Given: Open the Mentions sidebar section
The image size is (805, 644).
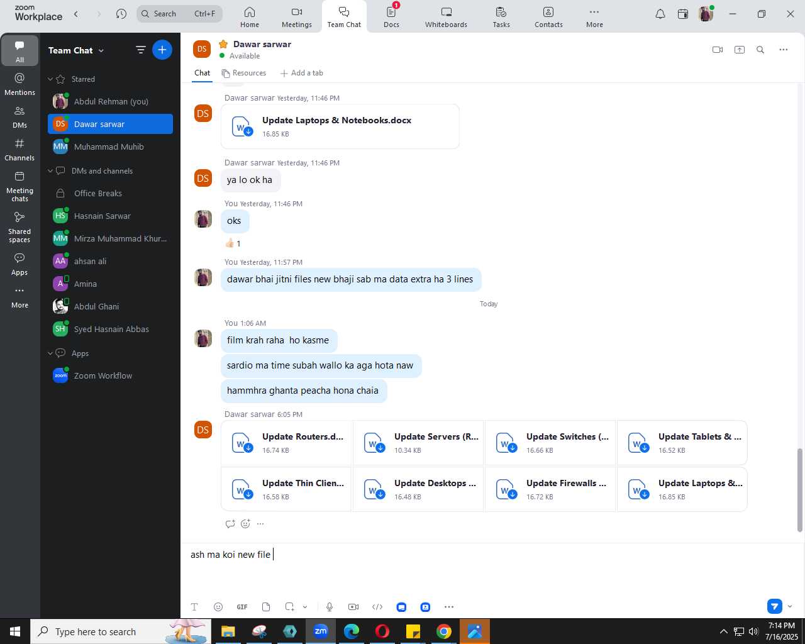Looking at the screenshot, I should click(x=19, y=84).
